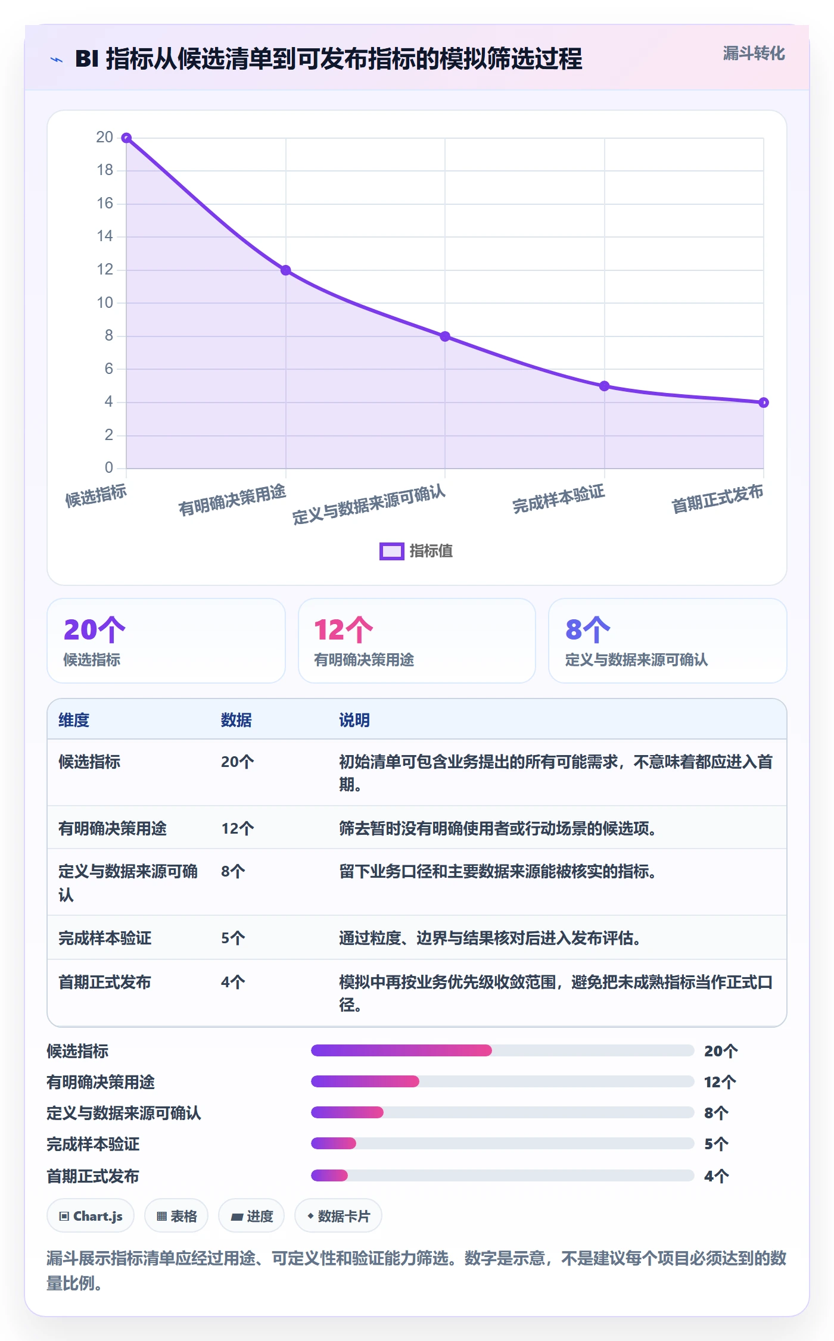834x1341 pixels.
Task: Click the 漏斗转化 badge in the header
Action: point(754,54)
